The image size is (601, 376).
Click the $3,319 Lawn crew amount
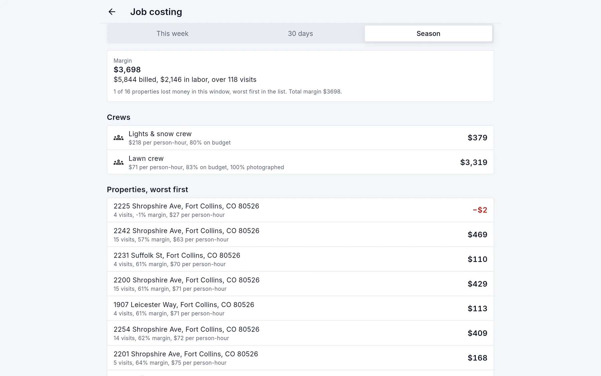(474, 162)
